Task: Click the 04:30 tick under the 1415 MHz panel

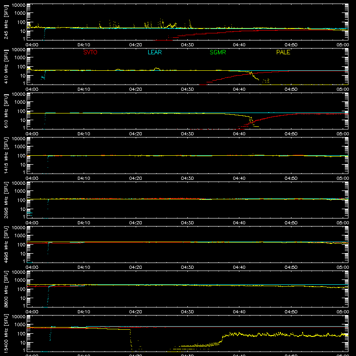Action: 187,178
